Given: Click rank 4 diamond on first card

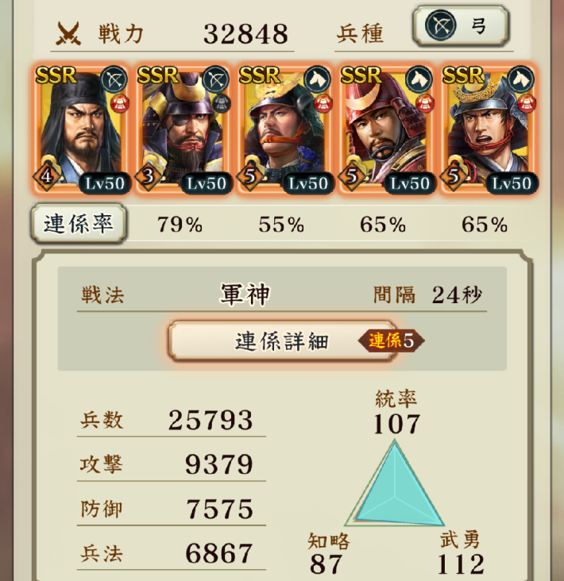Looking at the screenshot, I should (x=46, y=175).
